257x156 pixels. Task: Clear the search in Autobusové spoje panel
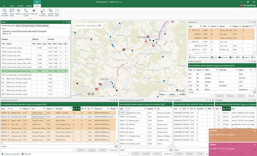(x=116, y=146)
